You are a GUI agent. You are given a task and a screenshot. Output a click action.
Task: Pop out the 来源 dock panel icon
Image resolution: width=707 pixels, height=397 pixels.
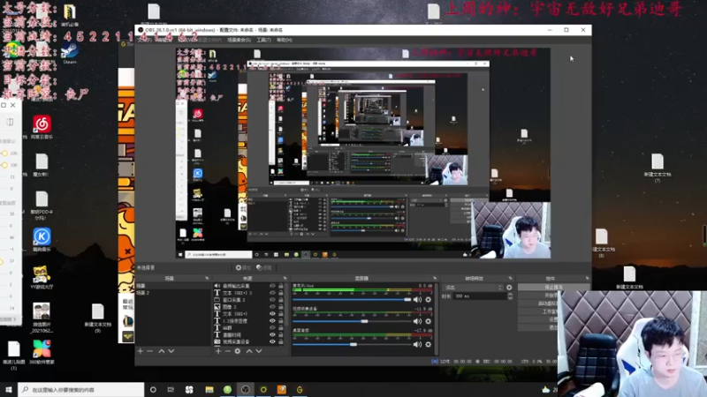[285, 278]
